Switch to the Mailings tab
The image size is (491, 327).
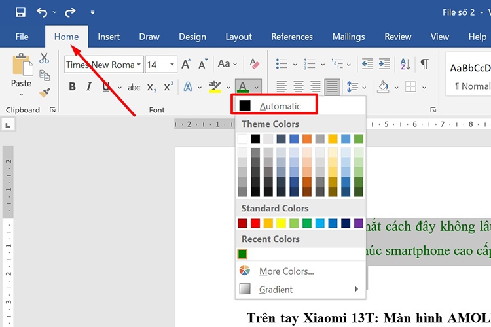[x=348, y=37]
